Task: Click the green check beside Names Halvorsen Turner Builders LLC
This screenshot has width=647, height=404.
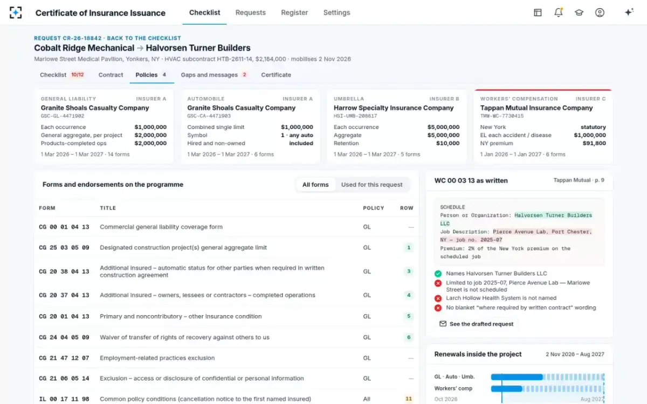Action: [x=438, y=274]
